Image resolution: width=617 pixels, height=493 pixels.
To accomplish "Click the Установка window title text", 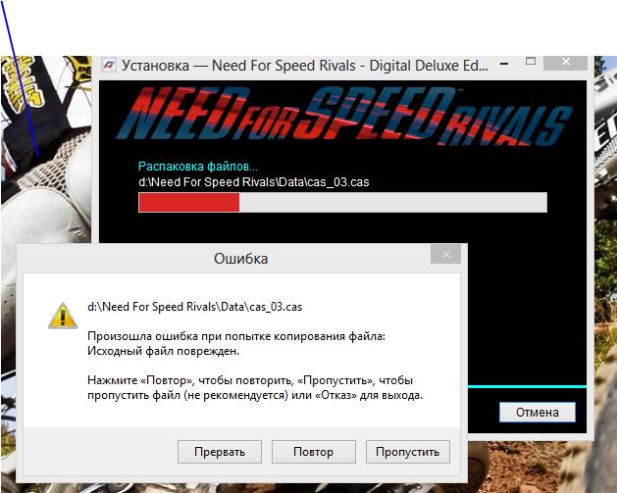I will pos(304,66).
